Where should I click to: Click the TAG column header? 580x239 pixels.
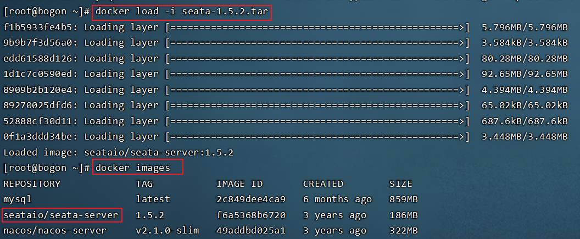pos(144,184)
